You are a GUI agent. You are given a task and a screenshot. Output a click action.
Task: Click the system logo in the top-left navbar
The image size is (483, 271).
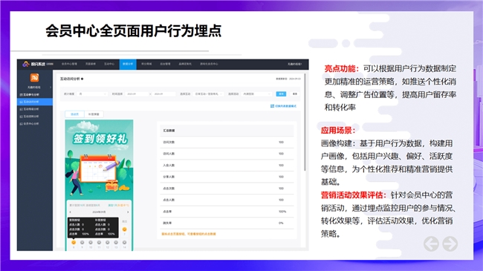tap(26, 64)
